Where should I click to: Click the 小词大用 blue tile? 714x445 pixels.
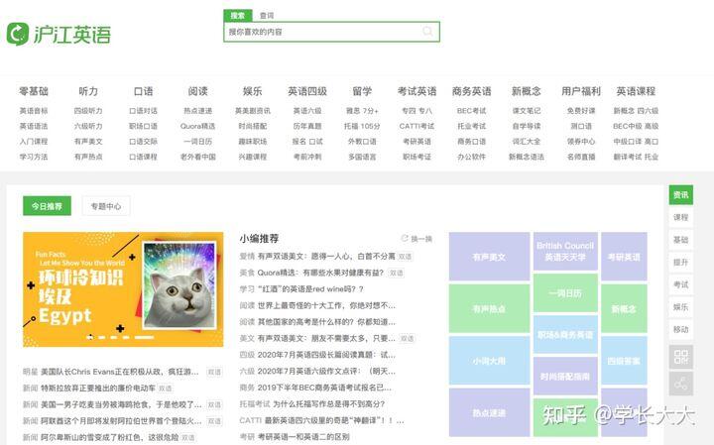pos(490,361)
